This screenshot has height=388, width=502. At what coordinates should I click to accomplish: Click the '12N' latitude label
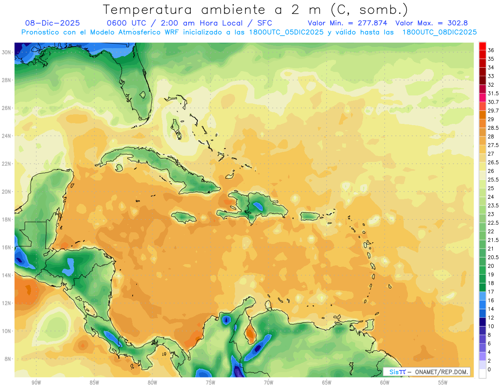click(x=7, y=303)
